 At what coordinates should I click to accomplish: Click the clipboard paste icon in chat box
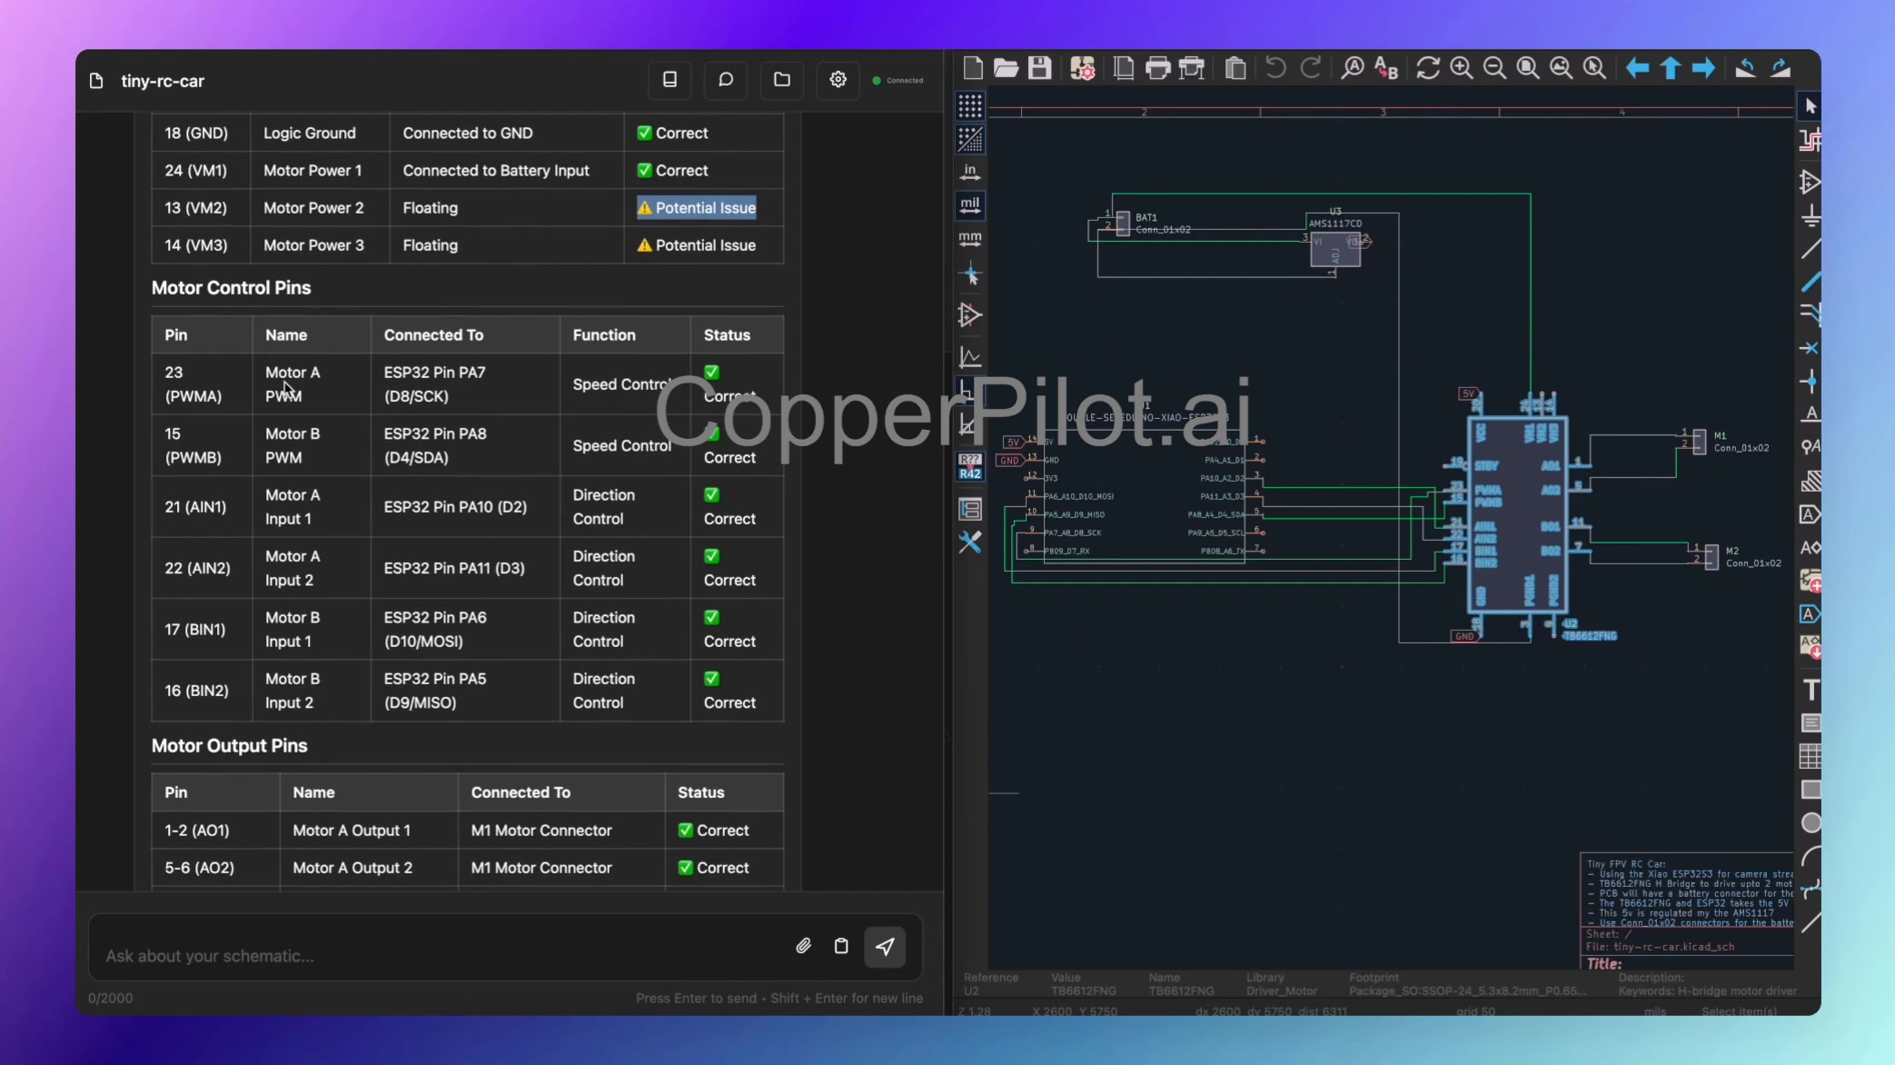click(841, 946)
